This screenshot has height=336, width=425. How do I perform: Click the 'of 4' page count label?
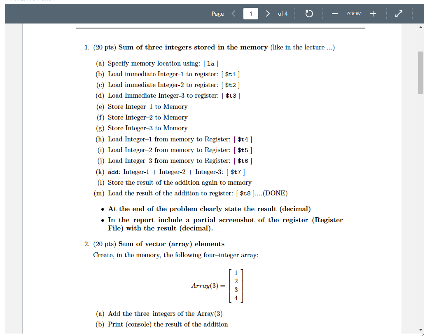(283, 13)
